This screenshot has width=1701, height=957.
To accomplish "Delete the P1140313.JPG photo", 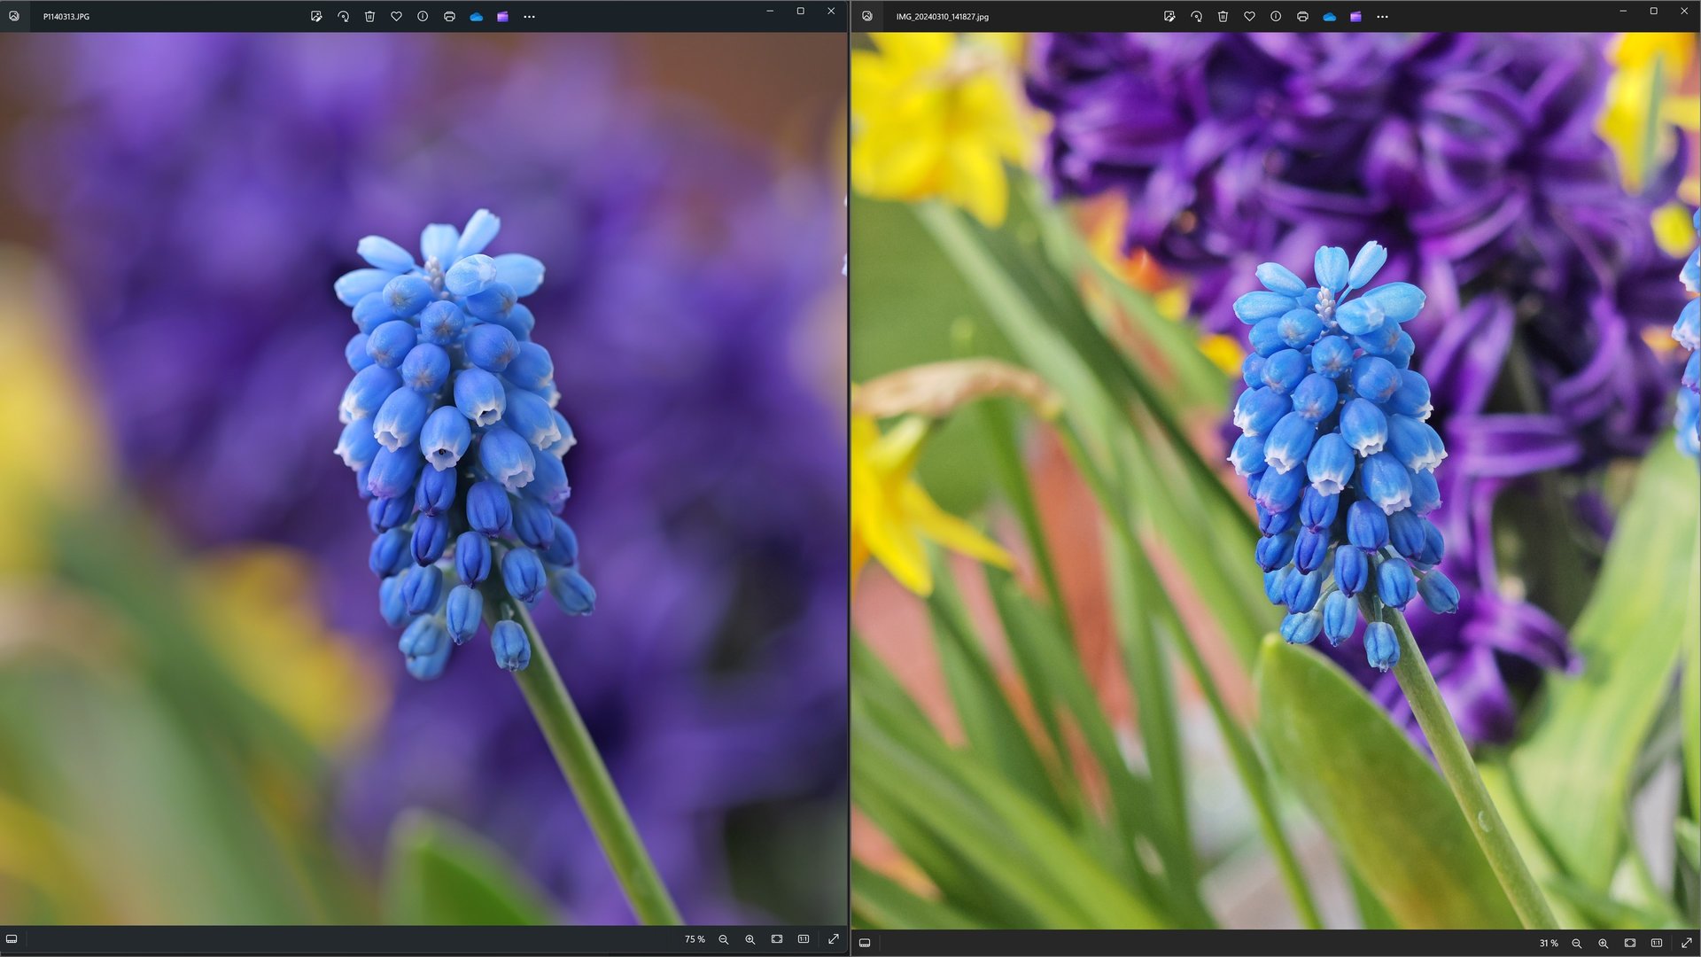I will [369, 16].
